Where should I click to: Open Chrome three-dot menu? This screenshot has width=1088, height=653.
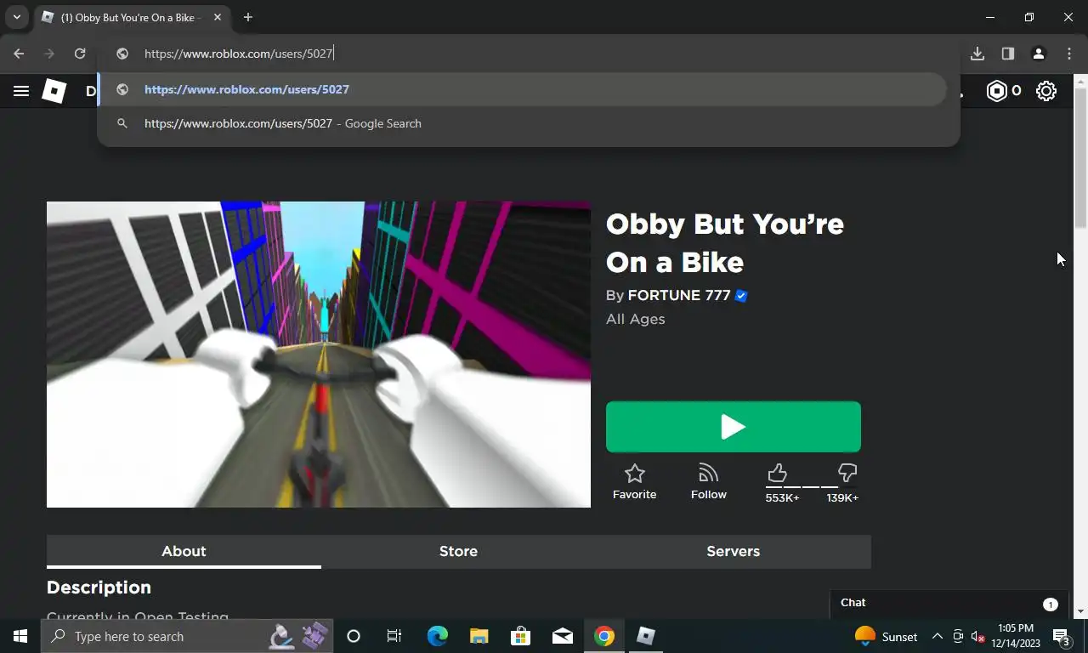(1069, 54)
